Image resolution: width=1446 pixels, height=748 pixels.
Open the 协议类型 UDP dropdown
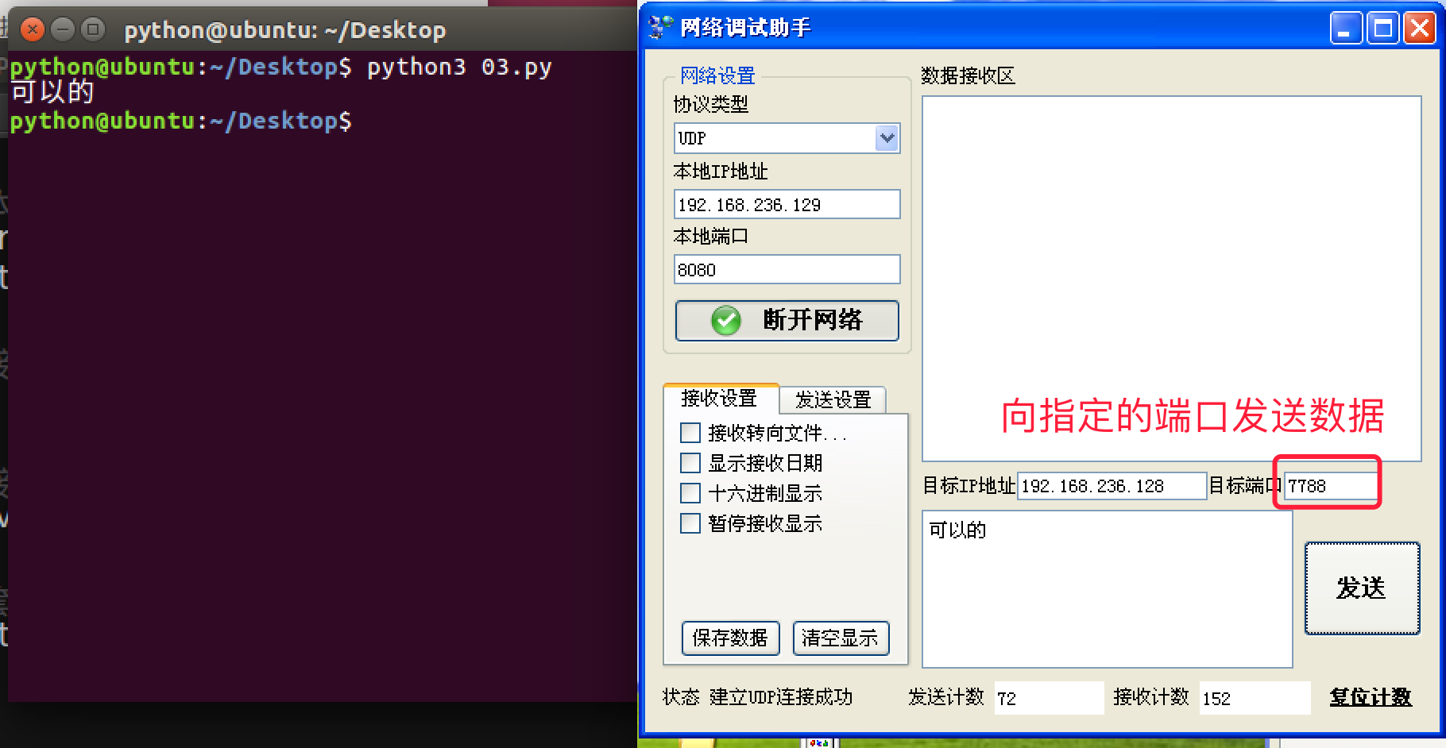886,137
